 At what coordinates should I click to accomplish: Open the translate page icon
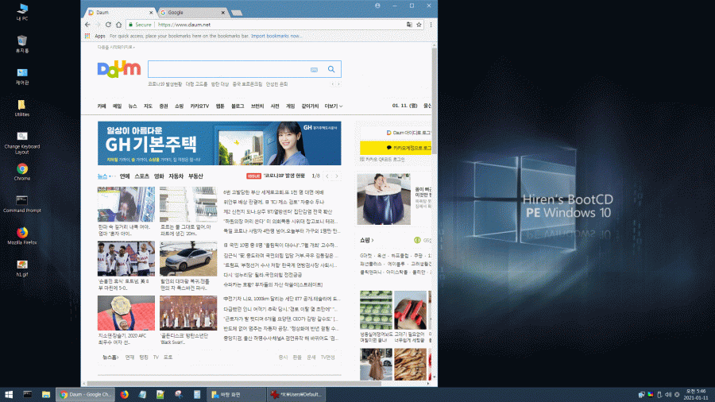[409, 25]
